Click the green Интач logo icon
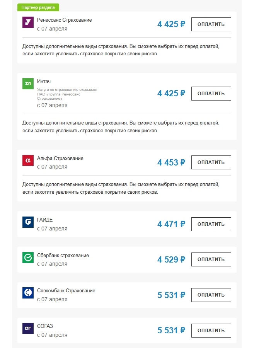 coord(28,84)
